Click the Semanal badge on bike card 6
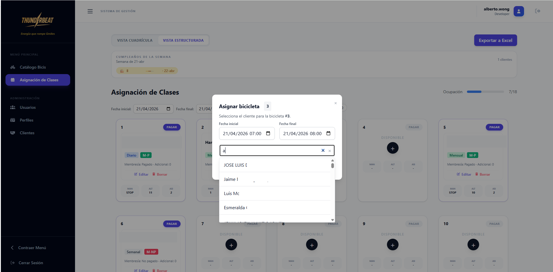The width and height of the screenshot is (553, 272). coord(133,252)
